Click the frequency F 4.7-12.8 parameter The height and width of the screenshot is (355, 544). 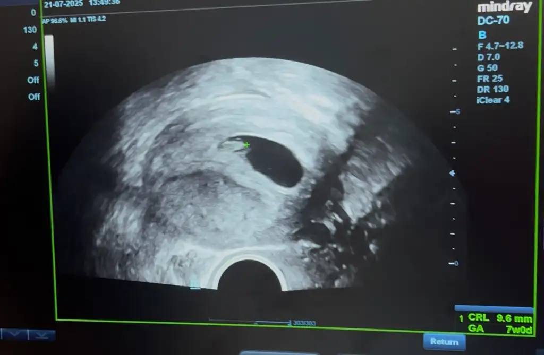click(x=500, y=46)
